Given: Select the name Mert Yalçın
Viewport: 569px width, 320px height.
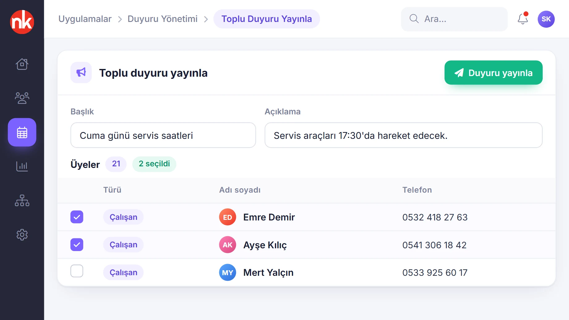Looking at the screenshot, I should [x=268, y=273].
